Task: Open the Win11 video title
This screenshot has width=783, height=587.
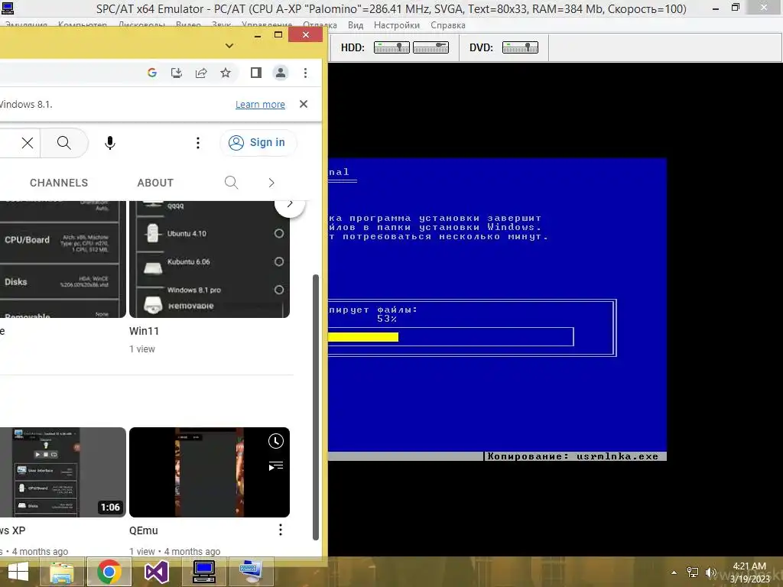Action: tap(144, 331)
